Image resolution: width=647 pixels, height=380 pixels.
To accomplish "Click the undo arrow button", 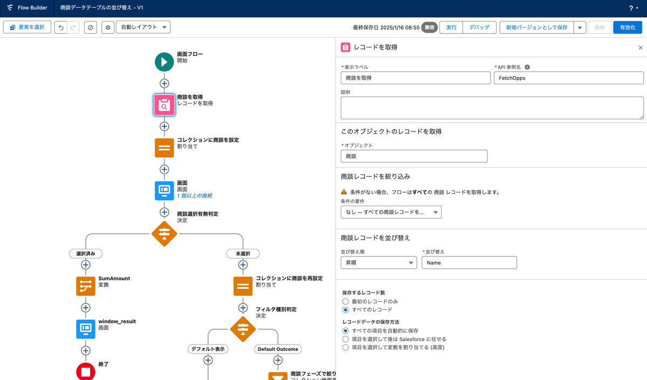I will pos(61,27).
